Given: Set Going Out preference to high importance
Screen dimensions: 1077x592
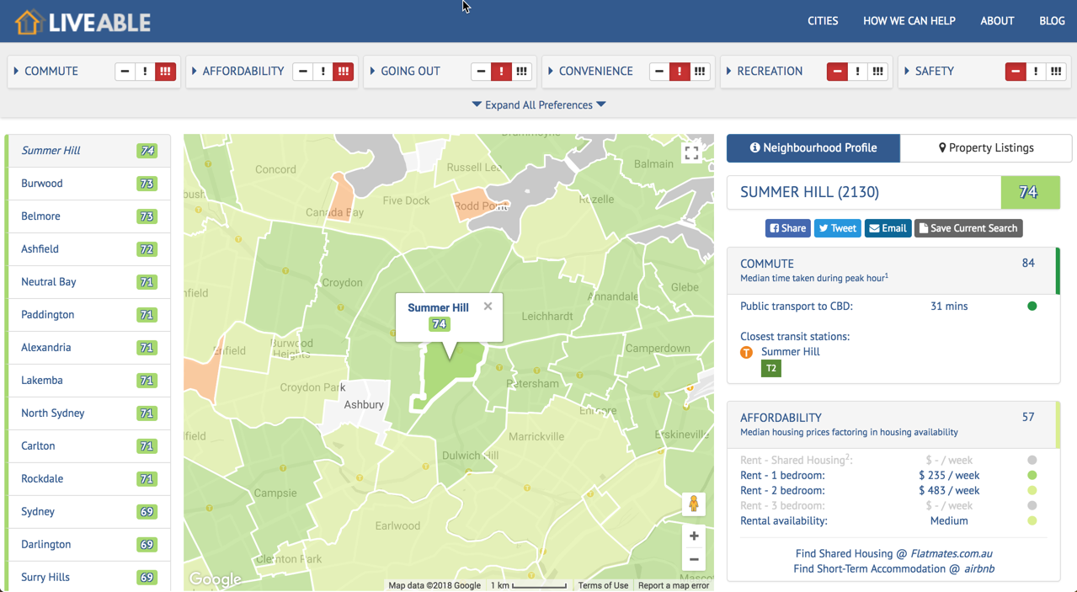Looking at the screenshot, I should [521, 72].
